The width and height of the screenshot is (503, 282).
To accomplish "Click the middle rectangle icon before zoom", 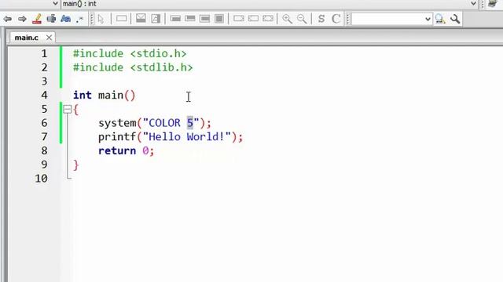I will point(253,19).
